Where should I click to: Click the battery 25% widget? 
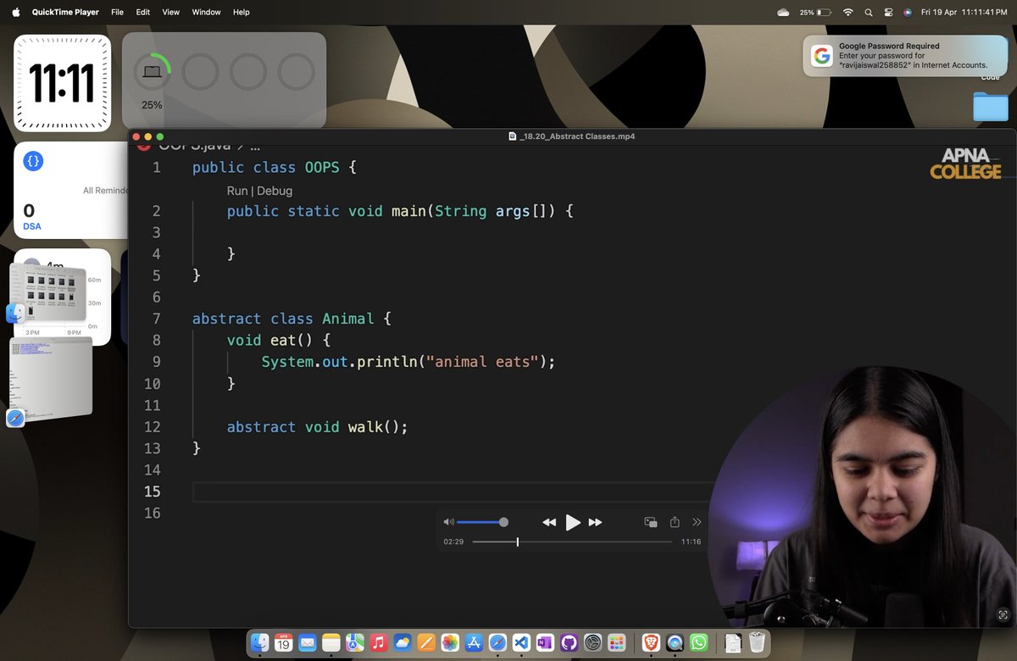[224, 80]
